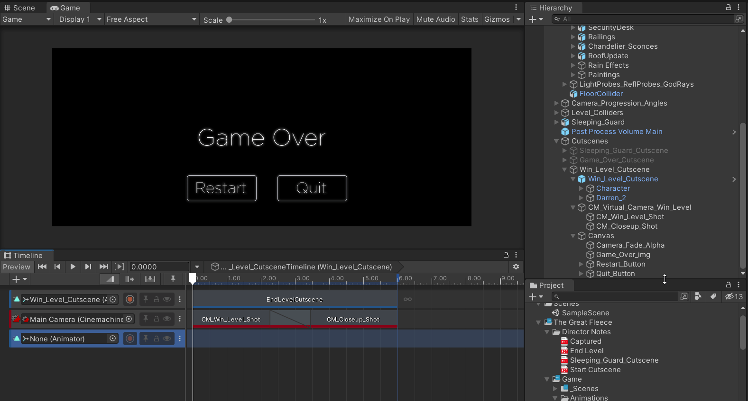Screen dimensions: 748x401
Task: Arm recording on None (Animator) track
Action: tap(130, 339)
